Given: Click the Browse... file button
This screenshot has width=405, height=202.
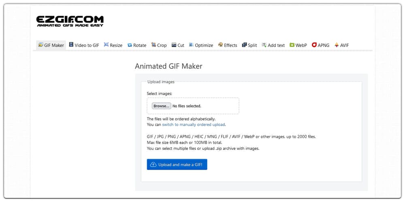Looking at the screenshot, I should click(162, 106).
